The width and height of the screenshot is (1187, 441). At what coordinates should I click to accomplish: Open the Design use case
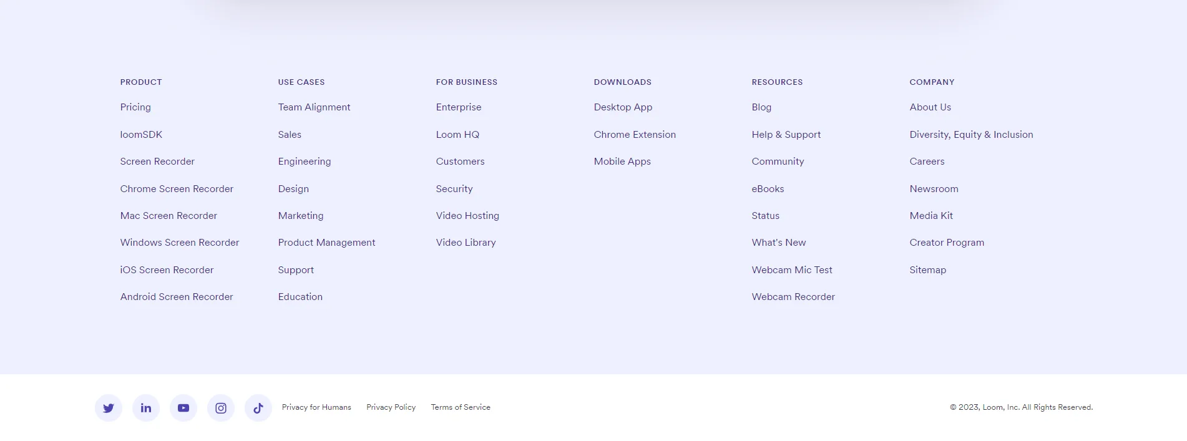point(293,189)
